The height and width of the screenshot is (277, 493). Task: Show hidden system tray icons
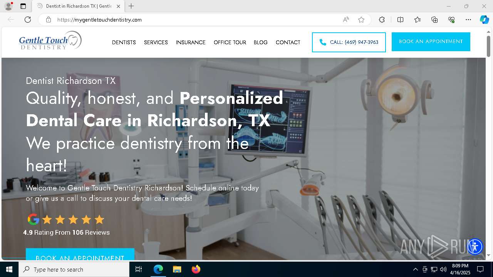pos(415,269)
